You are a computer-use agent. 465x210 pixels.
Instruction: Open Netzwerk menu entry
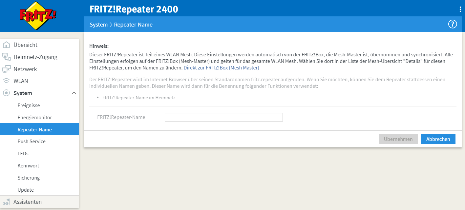tap(39, 69)
